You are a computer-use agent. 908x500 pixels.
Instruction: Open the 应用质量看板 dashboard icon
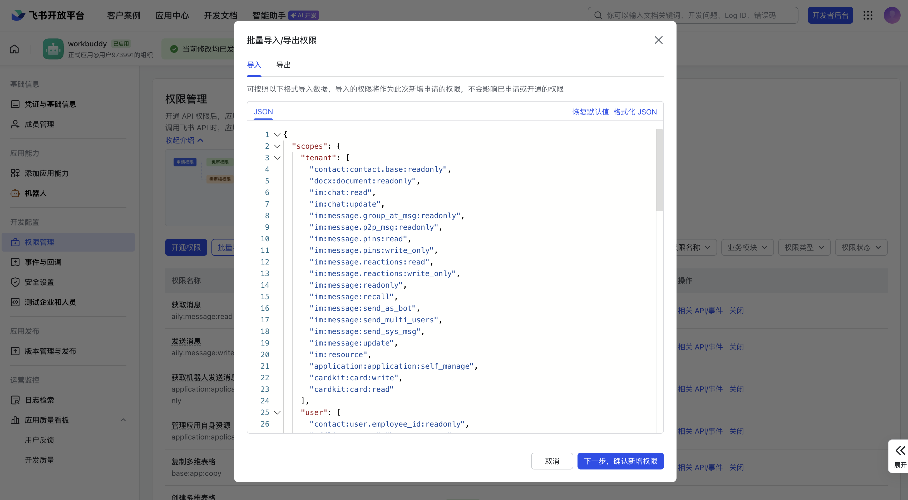pyautogui.click(x=15, y=420)
